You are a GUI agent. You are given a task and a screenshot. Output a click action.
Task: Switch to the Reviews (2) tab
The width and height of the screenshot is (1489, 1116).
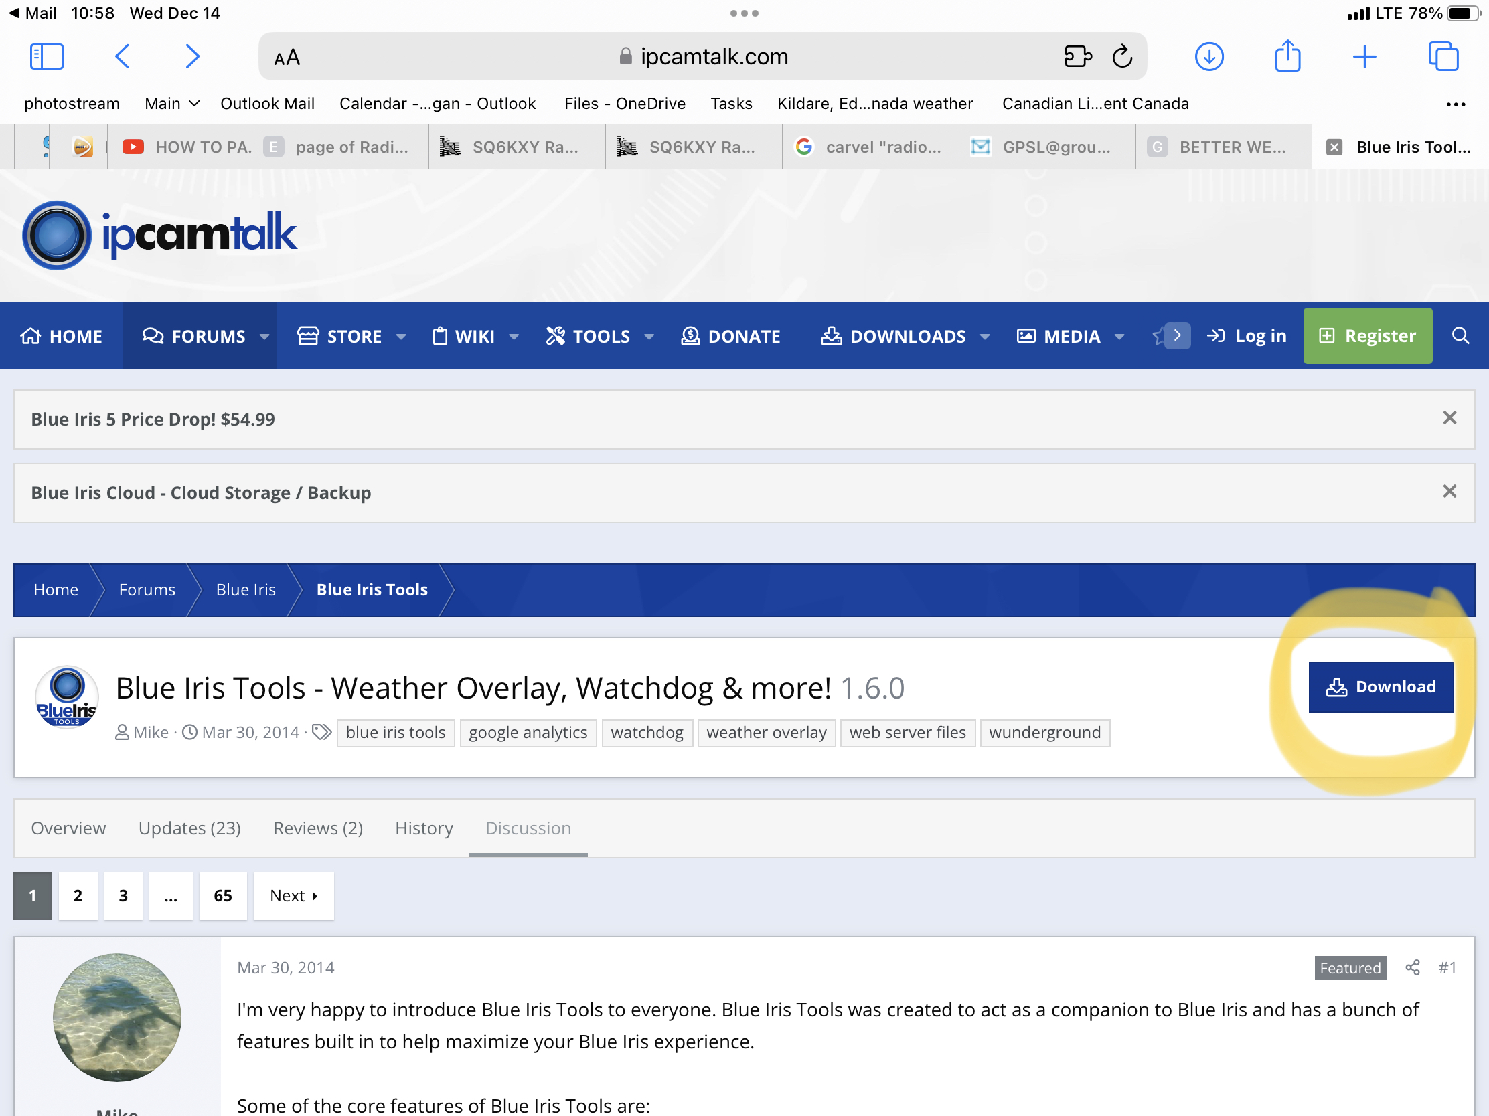318,828
